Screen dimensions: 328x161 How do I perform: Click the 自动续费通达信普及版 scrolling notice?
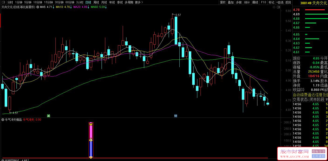(x=310, y=95)
